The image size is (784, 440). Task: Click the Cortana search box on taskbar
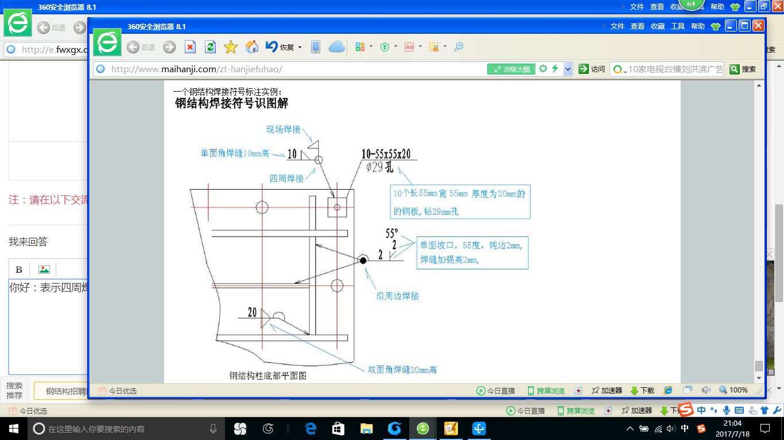tap(126, 429)
